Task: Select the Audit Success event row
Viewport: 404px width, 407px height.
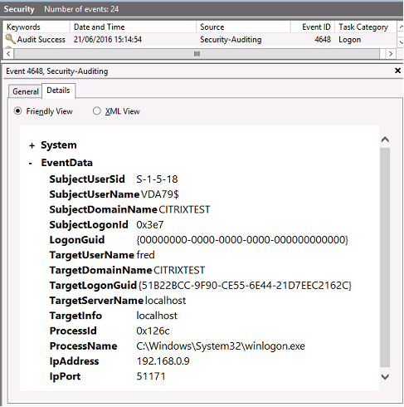Action: [x=199, y=39]
